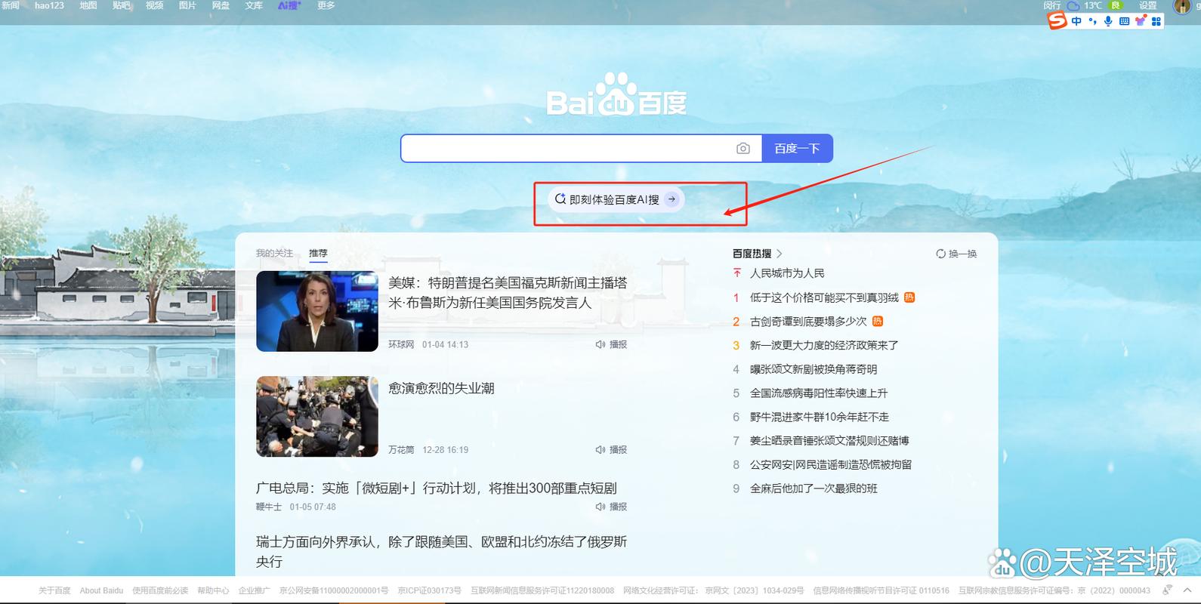The height and width of the screenshot is (604, 1201).
Task: Open 图片 in the top navigation
Action: 187,5
